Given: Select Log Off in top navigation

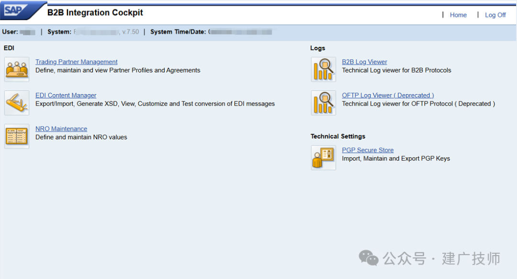Looking at the screenshot, I should click(495, 15).
